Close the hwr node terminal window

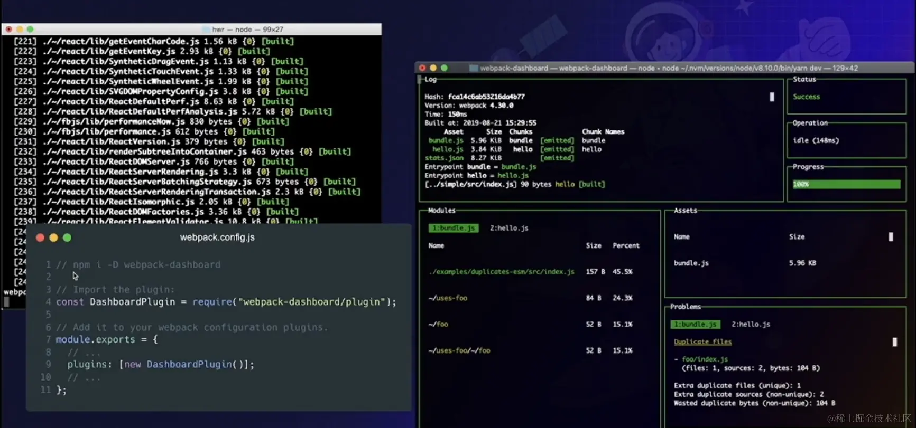[9, 29]
